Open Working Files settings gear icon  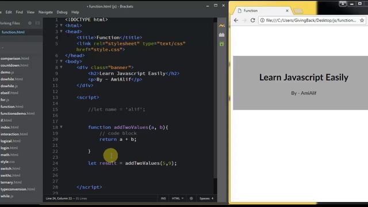click(x=30, y=23)
